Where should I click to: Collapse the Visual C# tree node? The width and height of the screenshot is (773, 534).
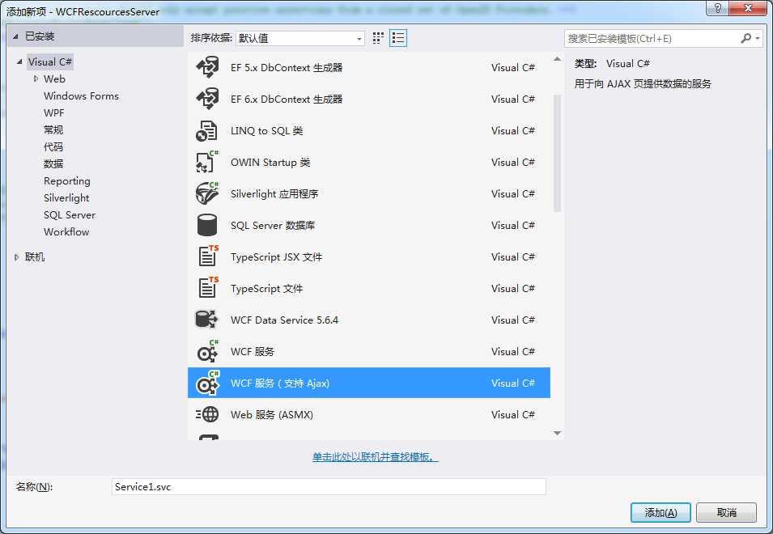[19, 62]
